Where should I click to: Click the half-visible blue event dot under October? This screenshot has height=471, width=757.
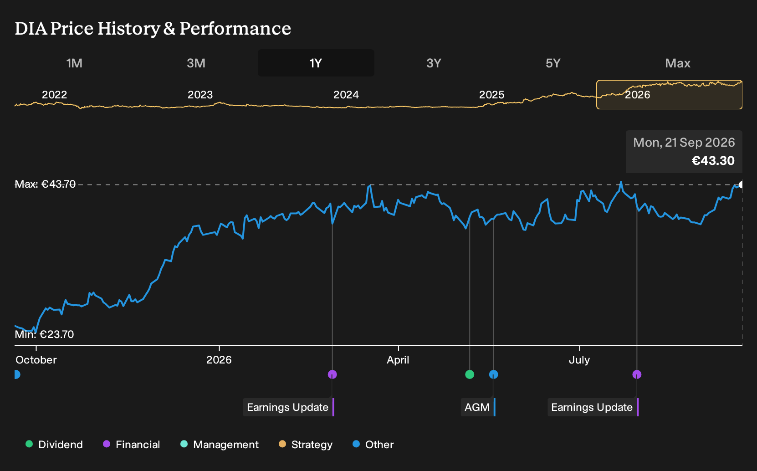click(x=17, y=374)
